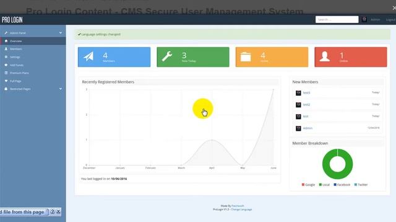This screenshot has width=396, height=222.
Task: Click avatar next to test member
Action: pyautogui.click(x=298, y=117)
